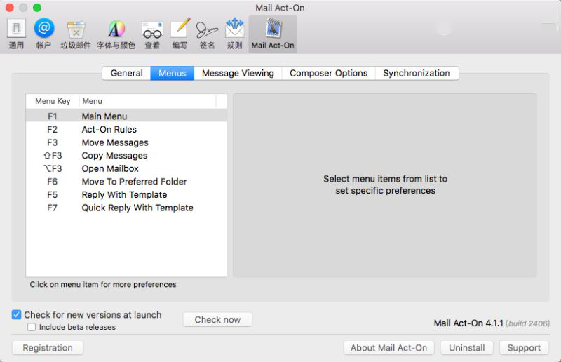This screenshot has height=362, width=561.
Task: Open the 规则 rules icon
Action: tap(235, 34)
